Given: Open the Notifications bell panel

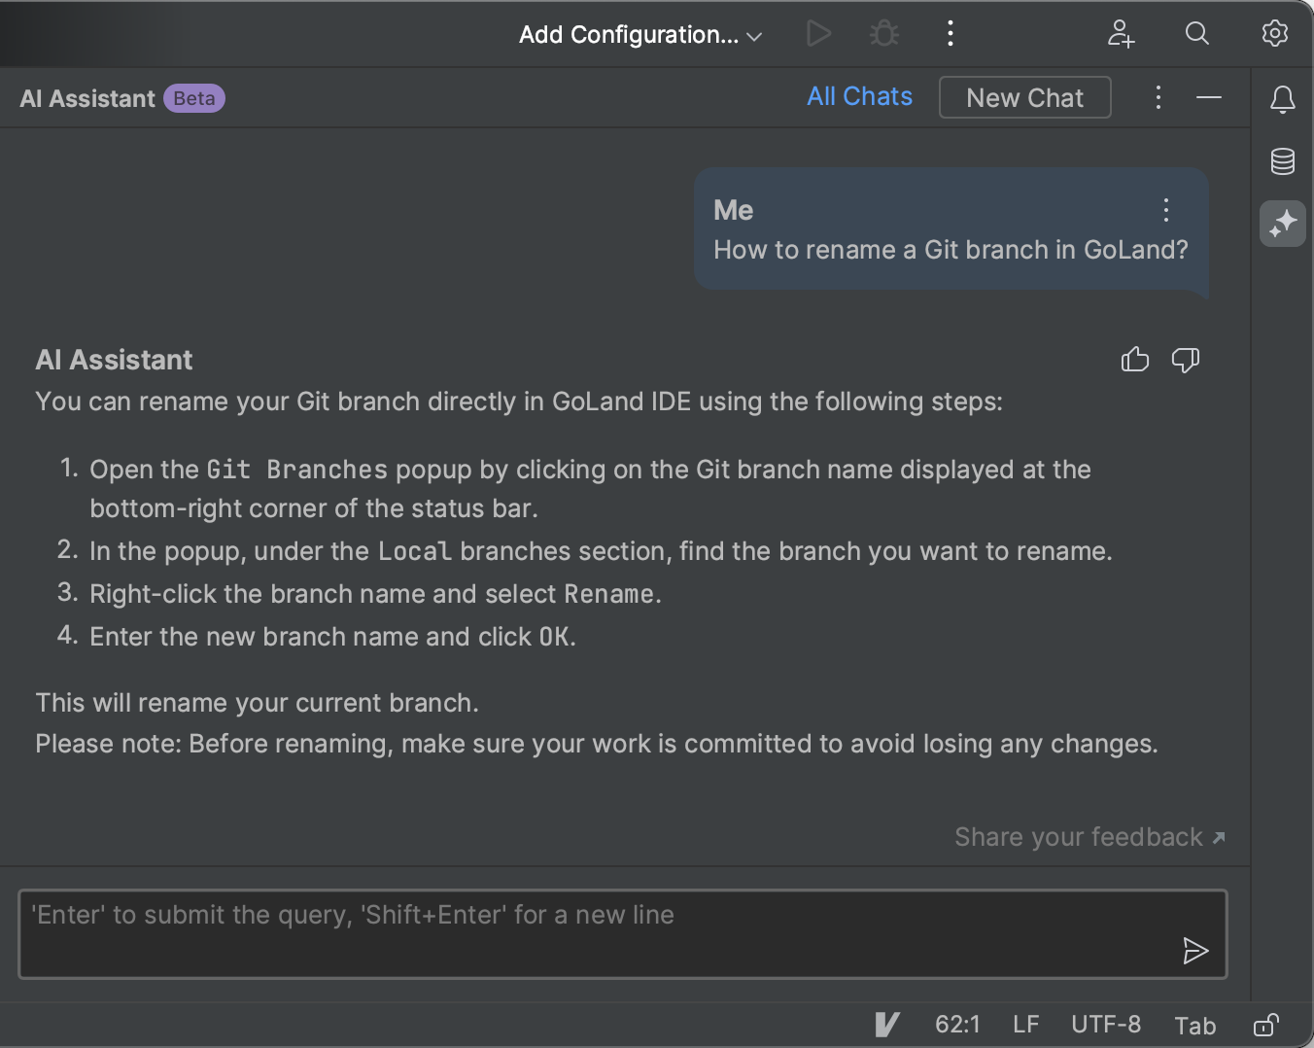Looking at the screenshot, I should pyautogui.click(x=1282, y=99).
